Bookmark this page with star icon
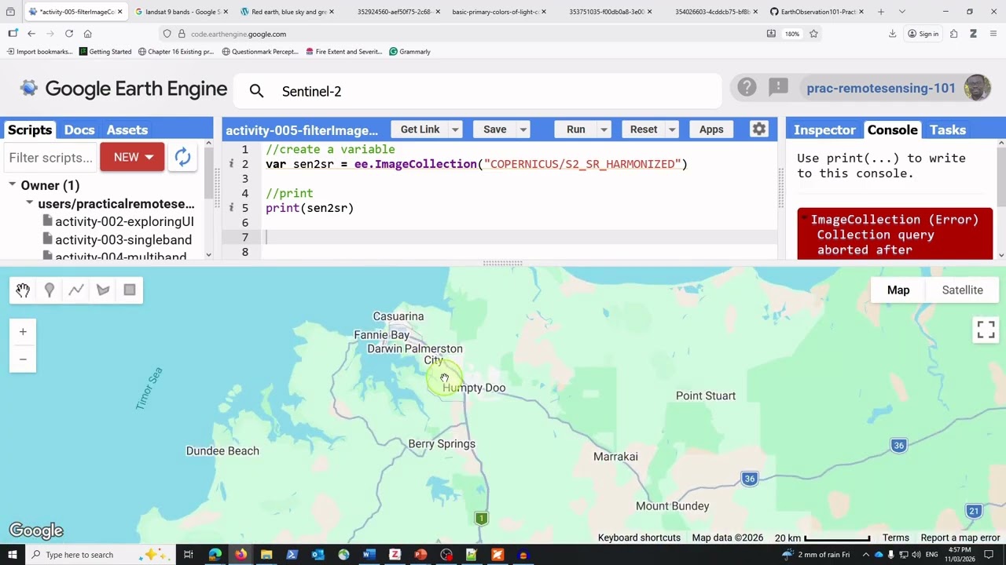 click(813, 34)
